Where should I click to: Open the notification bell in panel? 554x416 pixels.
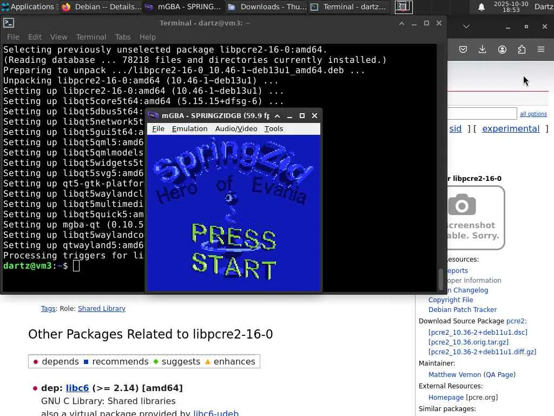[x=481, y=7]
